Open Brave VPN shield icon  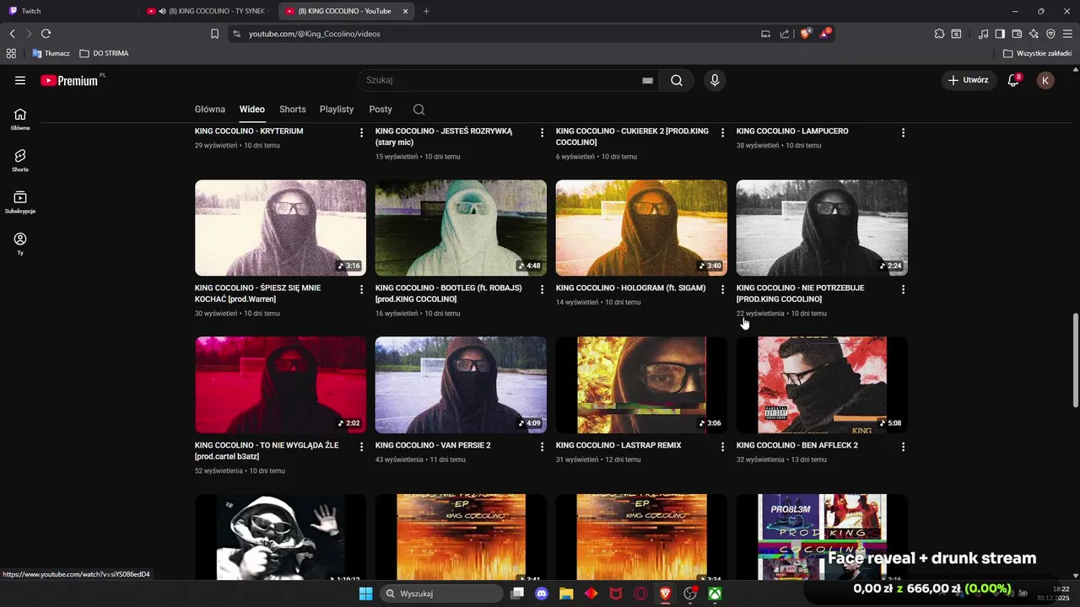[1050, 34]
